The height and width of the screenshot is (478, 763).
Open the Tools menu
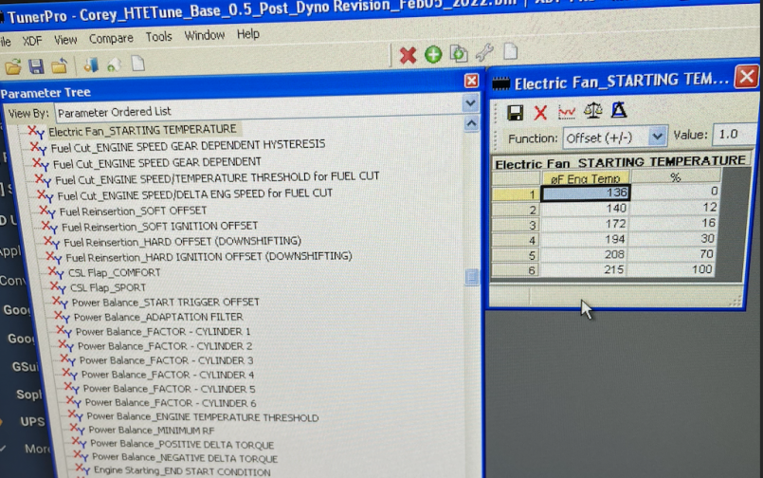point(158,37)
